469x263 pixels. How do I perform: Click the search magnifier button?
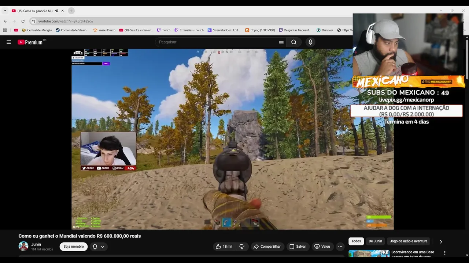294,42
